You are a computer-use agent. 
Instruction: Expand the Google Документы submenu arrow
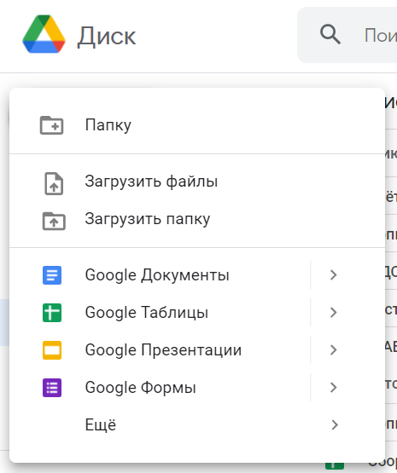[334, 275]
